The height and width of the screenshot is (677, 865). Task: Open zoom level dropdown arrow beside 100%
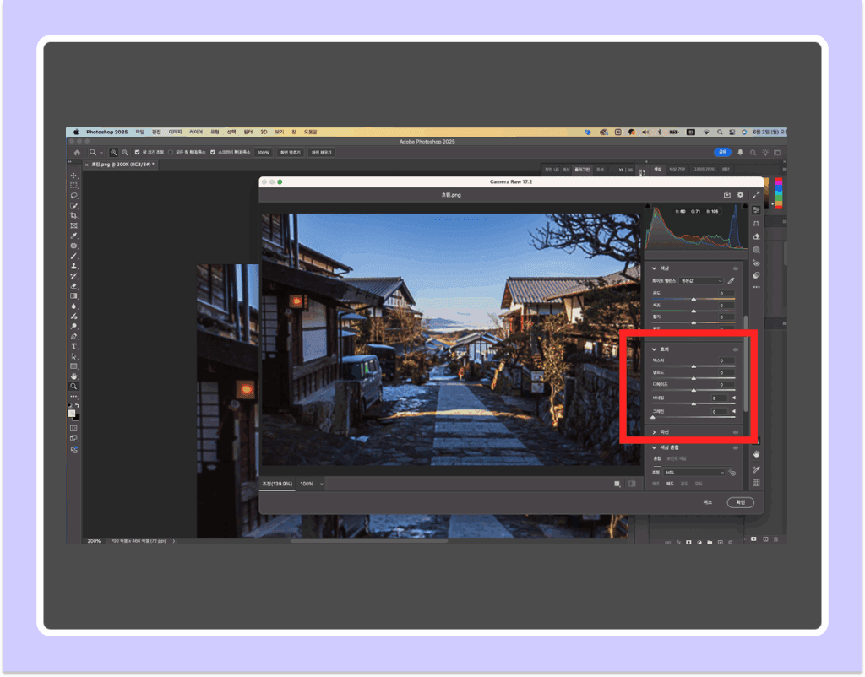point(322,484)
